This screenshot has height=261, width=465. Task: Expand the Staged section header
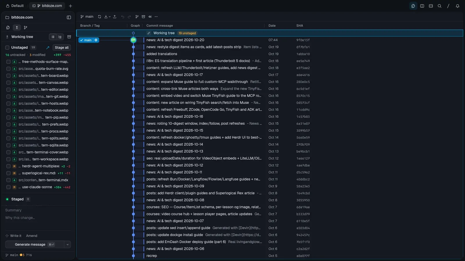point(17,199)
